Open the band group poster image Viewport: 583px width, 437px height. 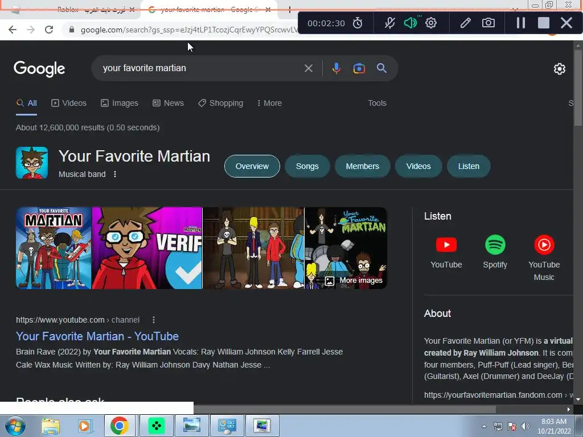pos(54,248)
